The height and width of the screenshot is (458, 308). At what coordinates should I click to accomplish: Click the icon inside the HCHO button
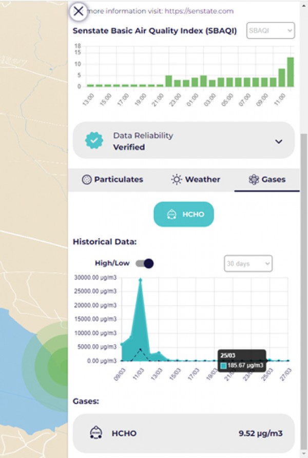click(172, 214)
